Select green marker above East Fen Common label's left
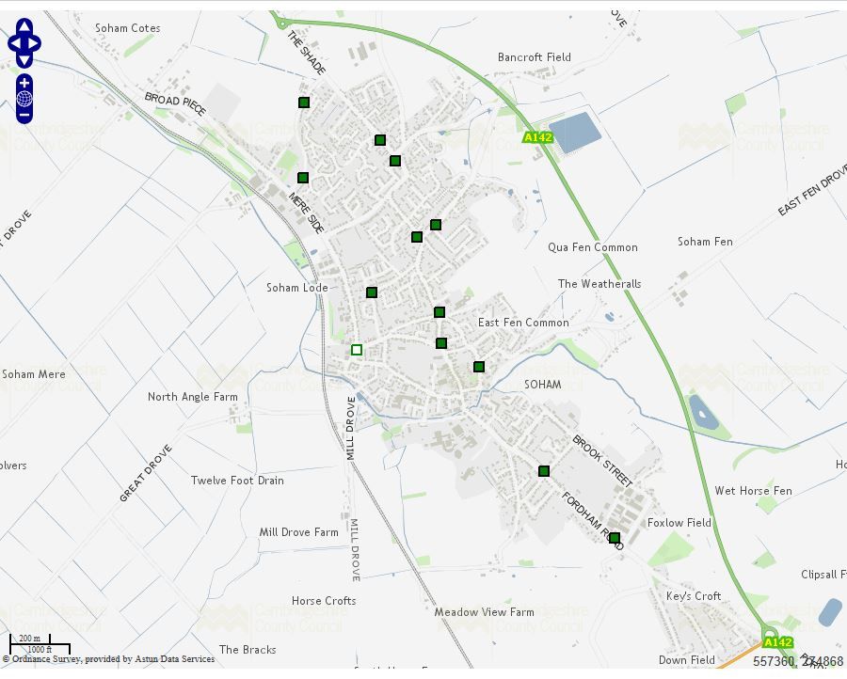The height and width of the screenshot is (679, 847). coord(439,312)
